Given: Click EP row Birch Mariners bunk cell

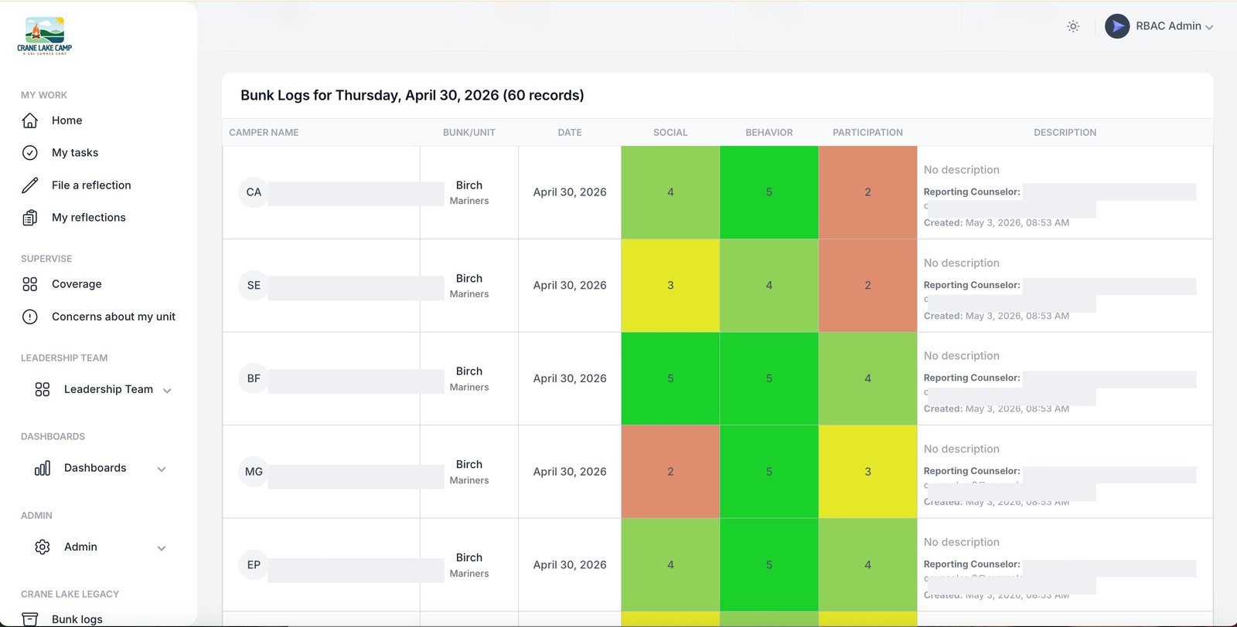Looking at the screenshot, I should 469,565.
